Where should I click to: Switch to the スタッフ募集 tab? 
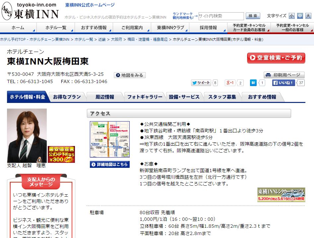coord(222,97)
